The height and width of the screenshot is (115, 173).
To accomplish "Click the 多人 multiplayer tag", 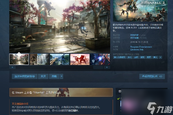I will coord(130,57).
